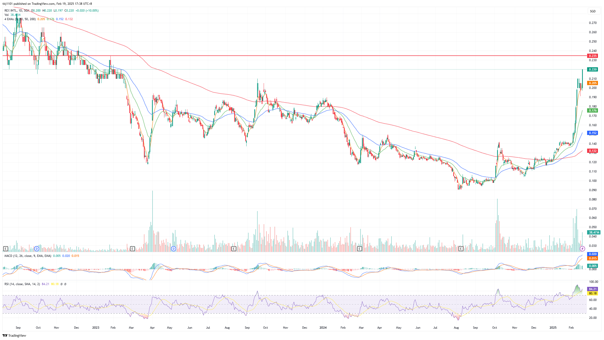Open the dividend D marker near May 2023

(x=173, y=249)
